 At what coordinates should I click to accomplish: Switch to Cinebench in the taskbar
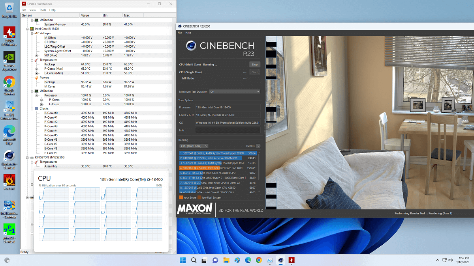pos(280,260)
